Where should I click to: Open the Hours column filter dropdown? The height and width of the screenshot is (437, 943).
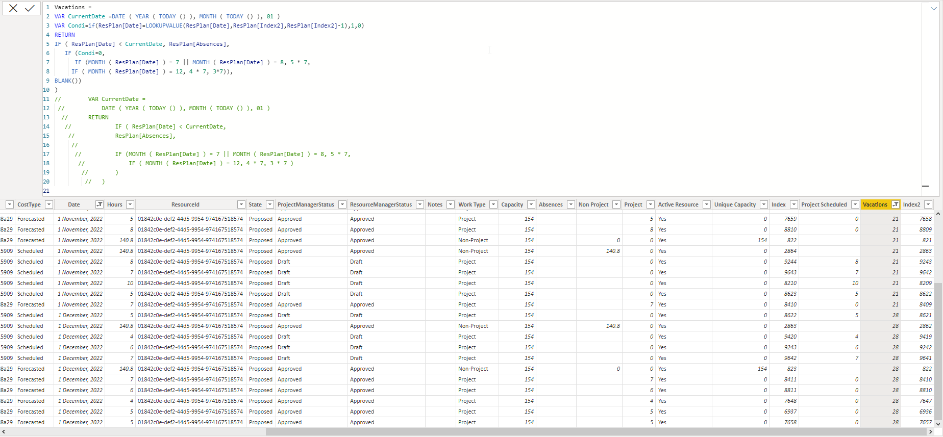pos(130,204)
